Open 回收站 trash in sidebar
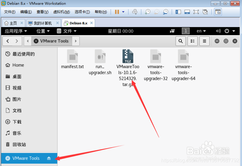The height and width of the screenshot is (166, 242). pos(29,144)
